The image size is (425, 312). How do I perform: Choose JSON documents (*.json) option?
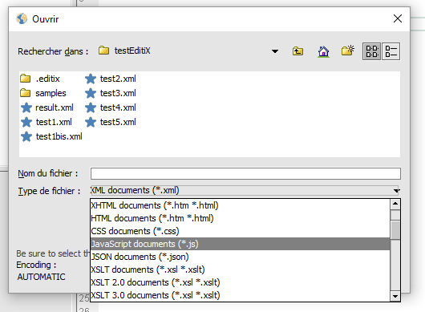click(240, 257)
